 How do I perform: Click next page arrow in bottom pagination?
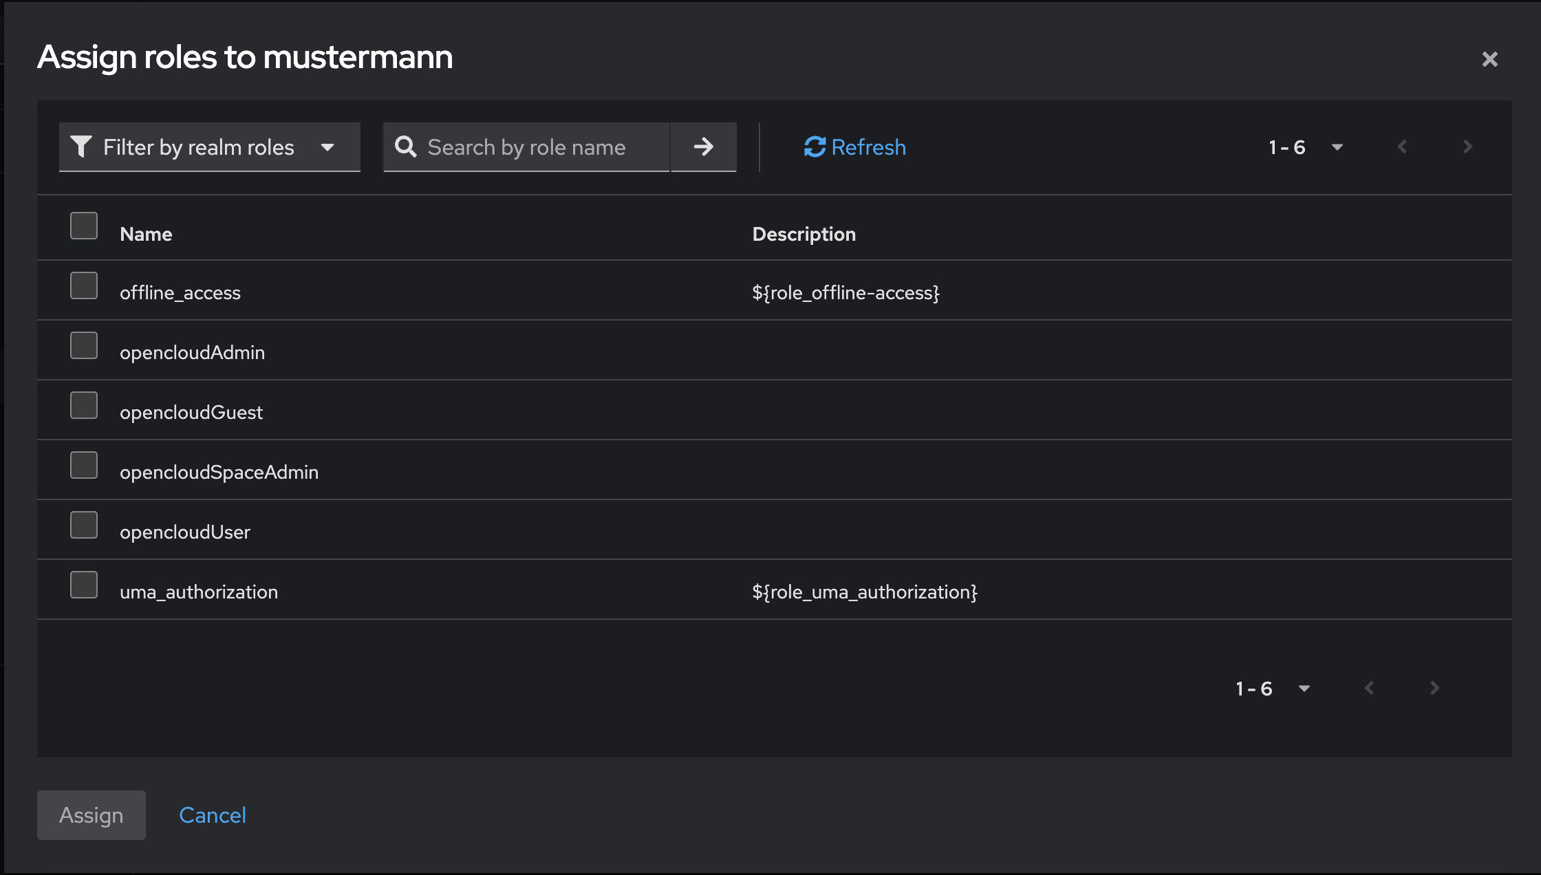pyautogui.click(x=1434, y=688)
